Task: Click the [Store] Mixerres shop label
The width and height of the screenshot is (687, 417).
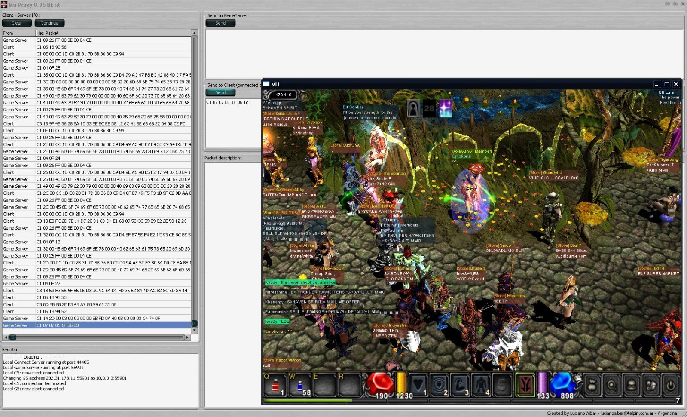Action: (509, 296)
